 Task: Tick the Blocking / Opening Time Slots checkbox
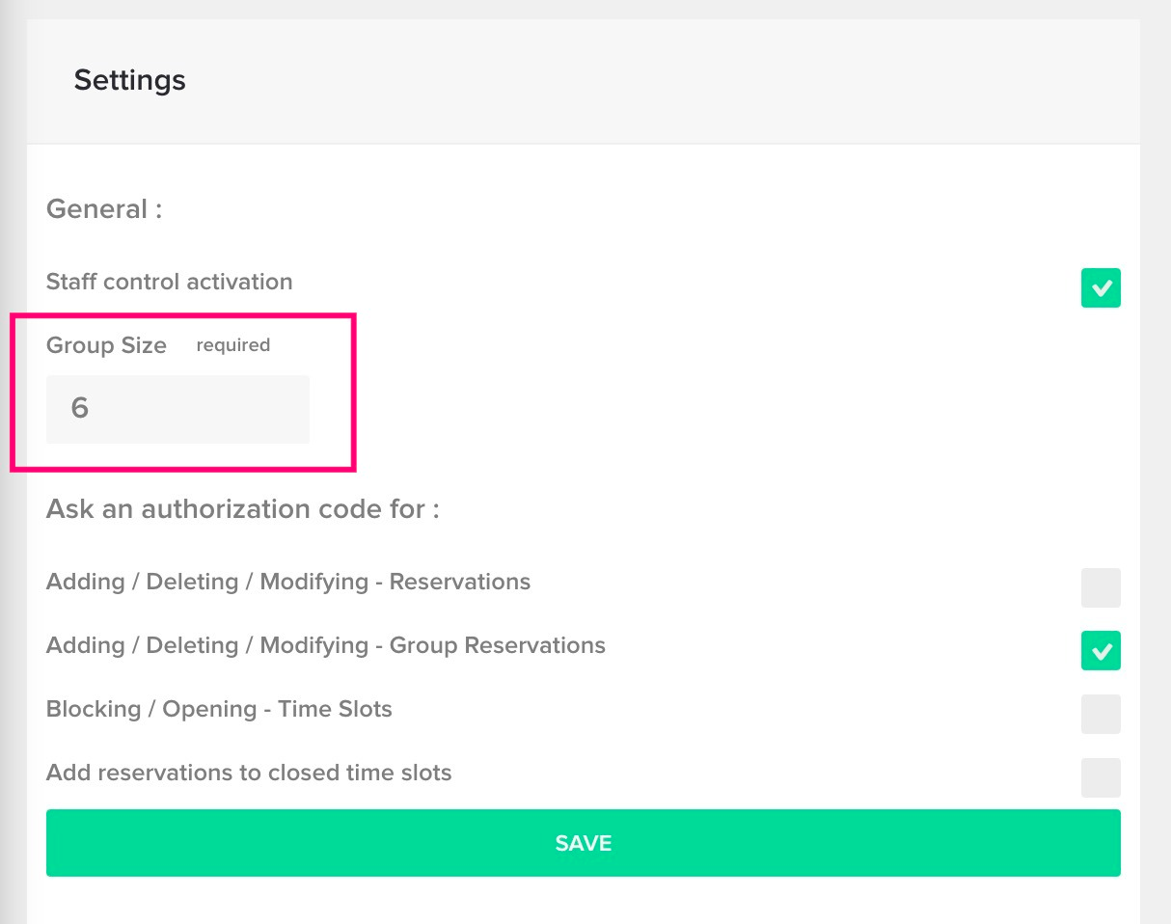(x=1101, y=715)
